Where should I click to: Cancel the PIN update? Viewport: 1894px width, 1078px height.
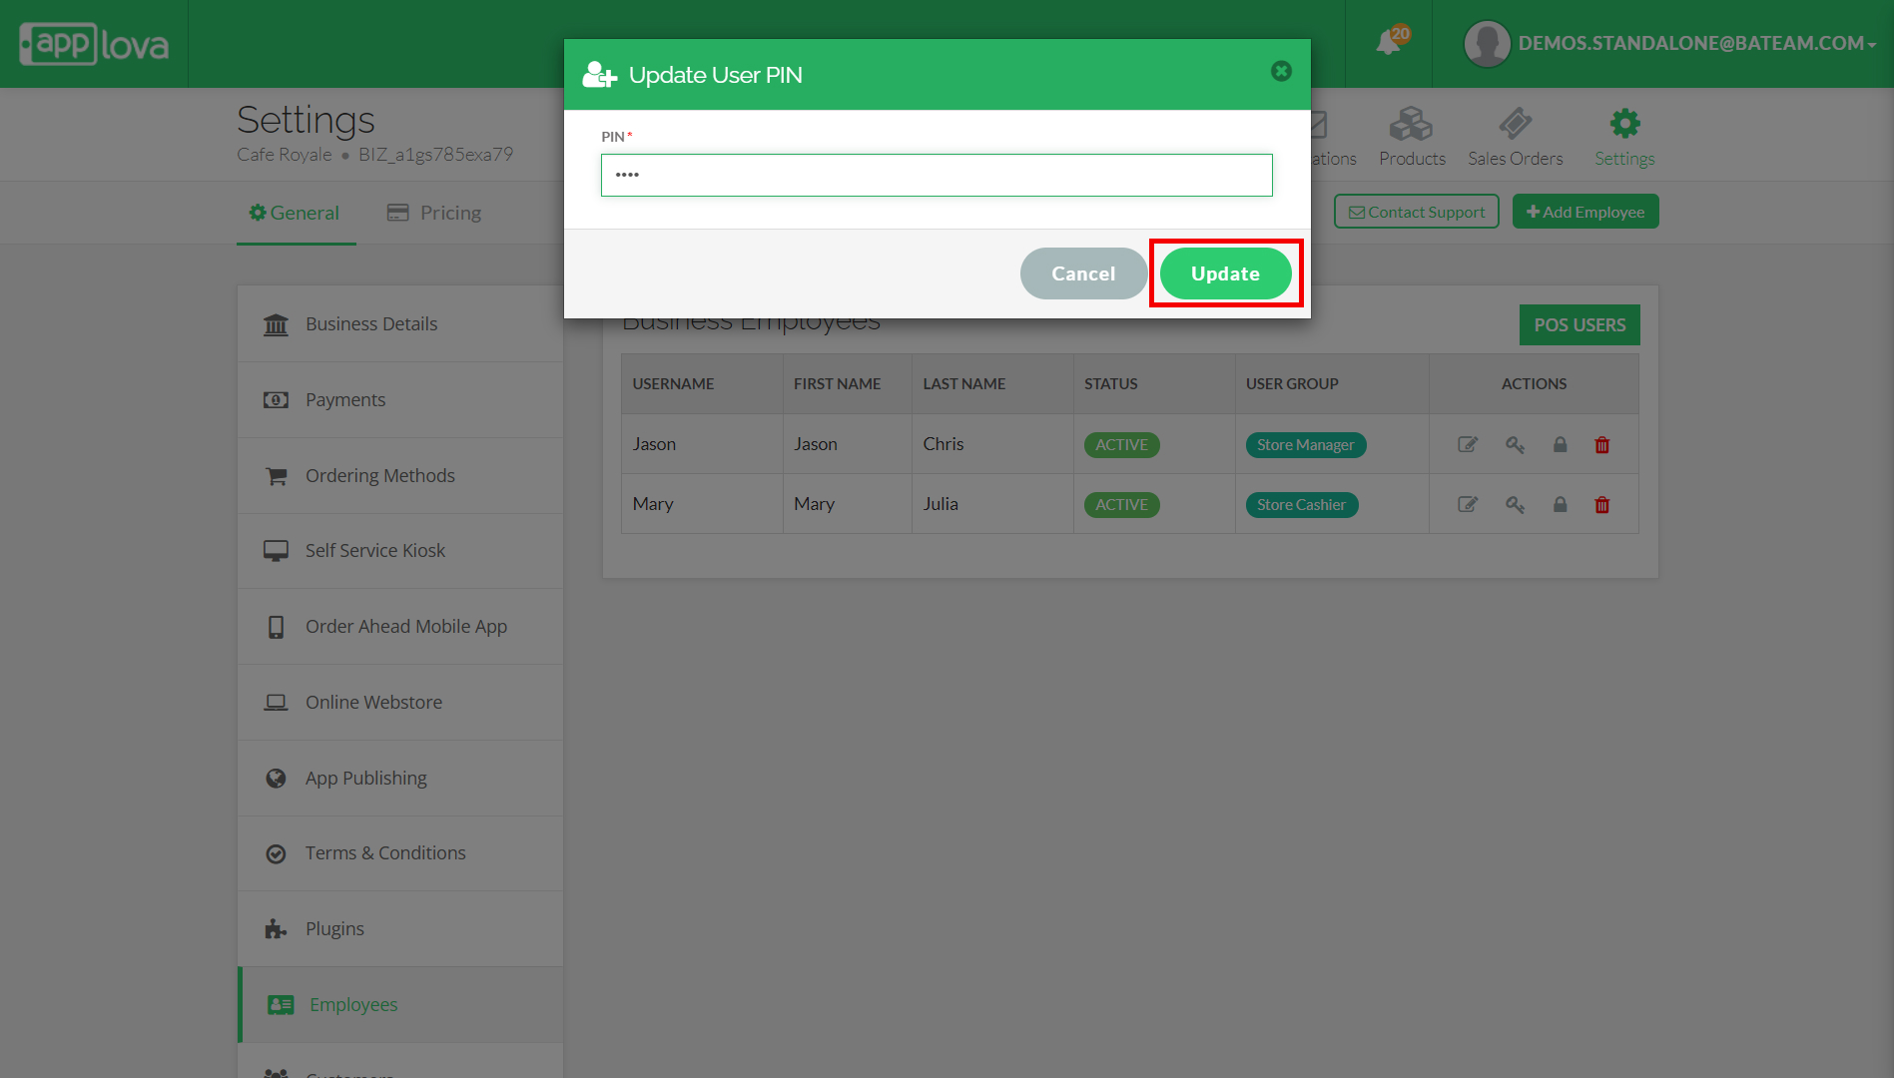(1082, 273)
